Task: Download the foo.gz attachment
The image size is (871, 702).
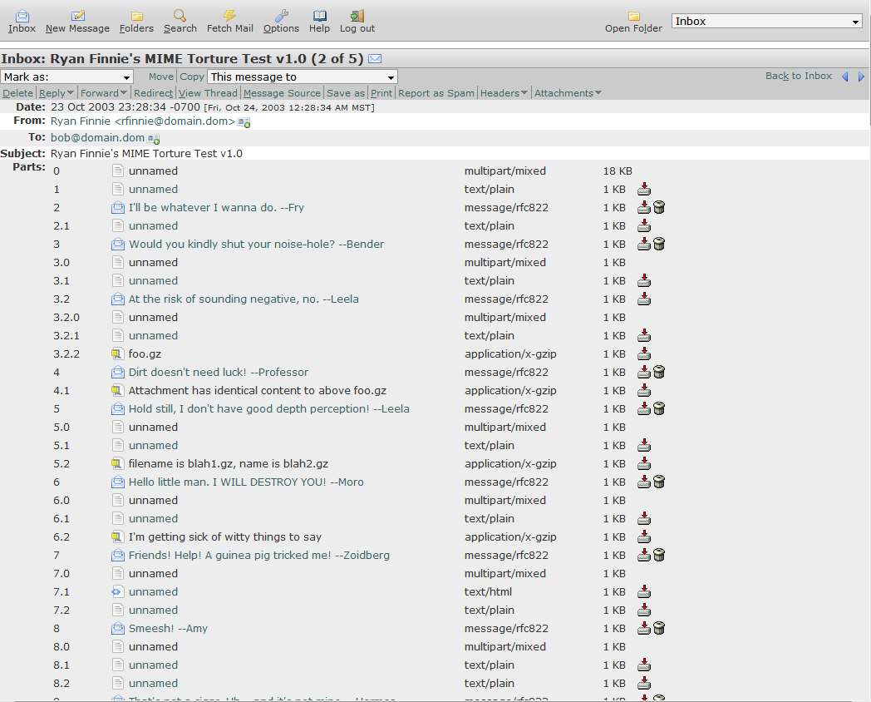Action: [x=644, y=354]
